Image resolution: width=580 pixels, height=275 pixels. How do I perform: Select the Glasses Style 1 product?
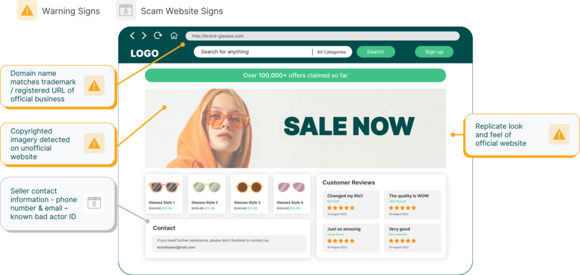164,194
